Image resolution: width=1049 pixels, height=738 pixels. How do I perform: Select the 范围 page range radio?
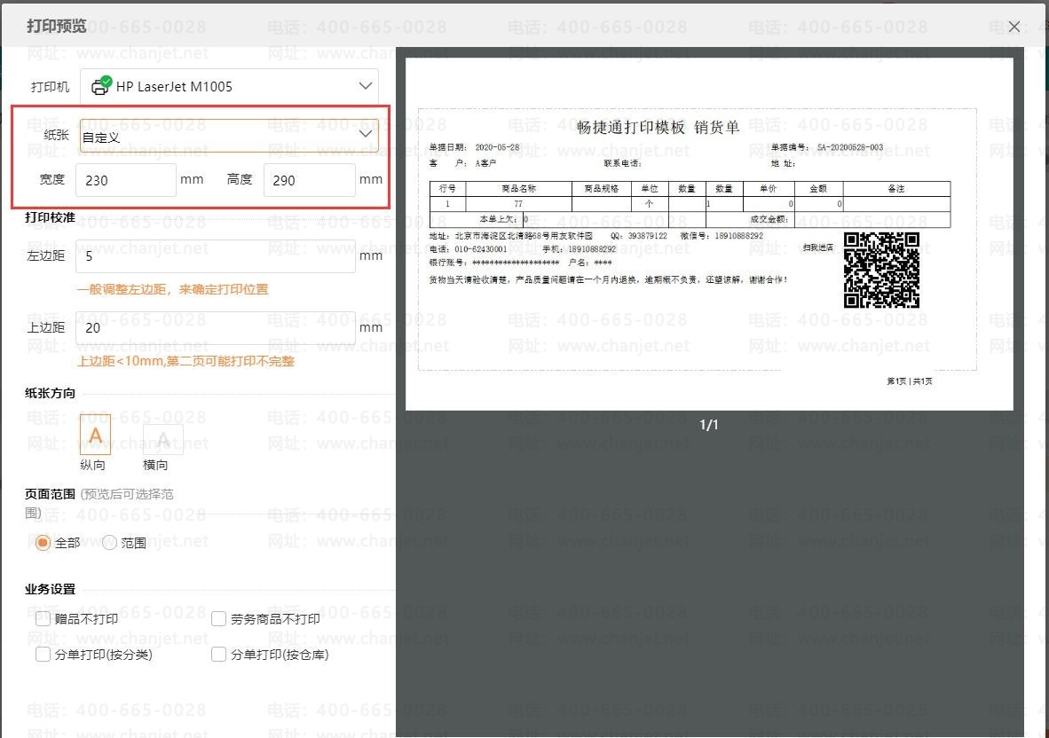[110, 543]
